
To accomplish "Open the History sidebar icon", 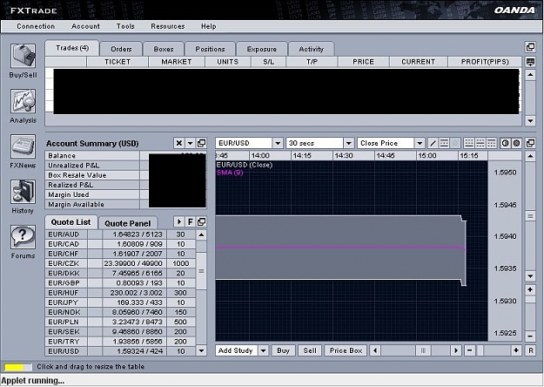I will pyautogui.click(x=23, y=192).
